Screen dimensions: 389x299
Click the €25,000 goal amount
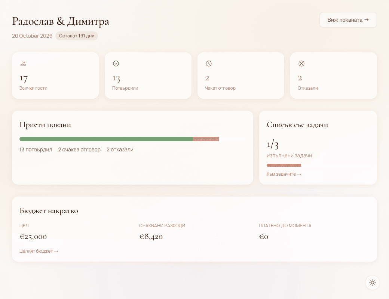tap(33, 237)
